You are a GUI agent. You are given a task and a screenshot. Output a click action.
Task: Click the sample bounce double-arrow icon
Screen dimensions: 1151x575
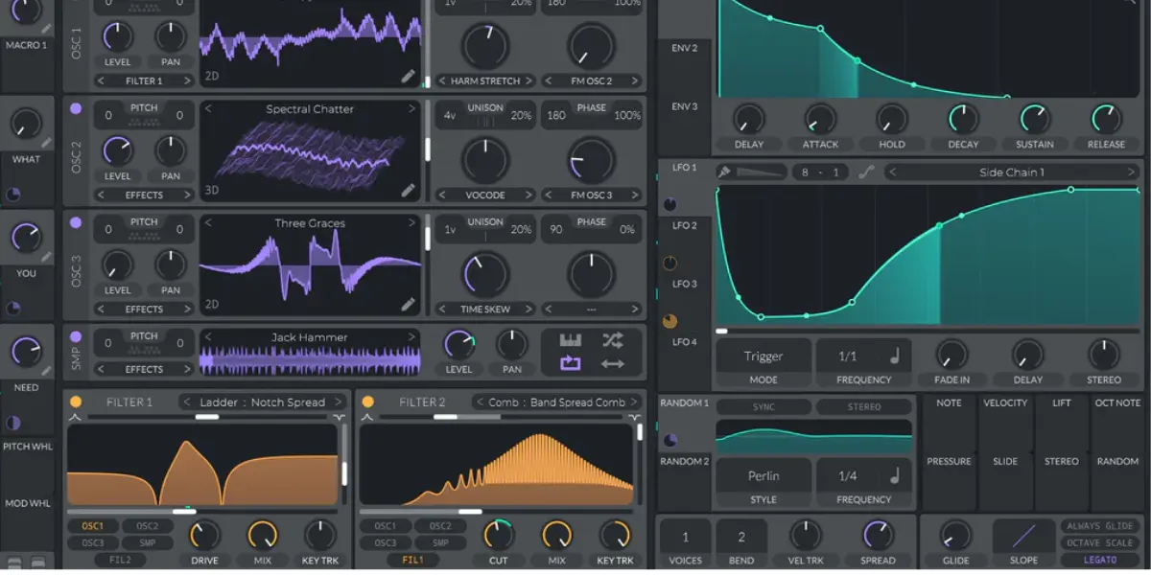(613, 364)
